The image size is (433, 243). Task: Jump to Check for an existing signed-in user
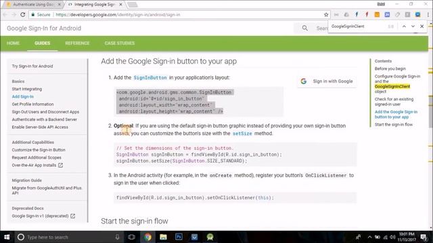click(x=394, y=102)
